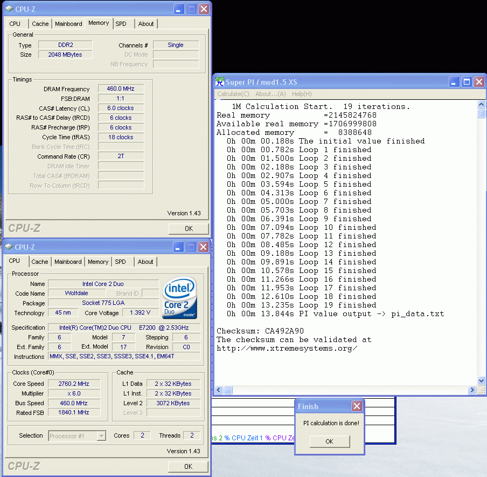Click the Core Speed value 2760.2 MHz
Image resolution: width=487 pixels, height=477 pixels.
[x=74, y=384]
